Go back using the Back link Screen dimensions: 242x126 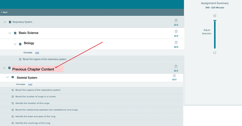pyautogui.click(x=4, y=12)
